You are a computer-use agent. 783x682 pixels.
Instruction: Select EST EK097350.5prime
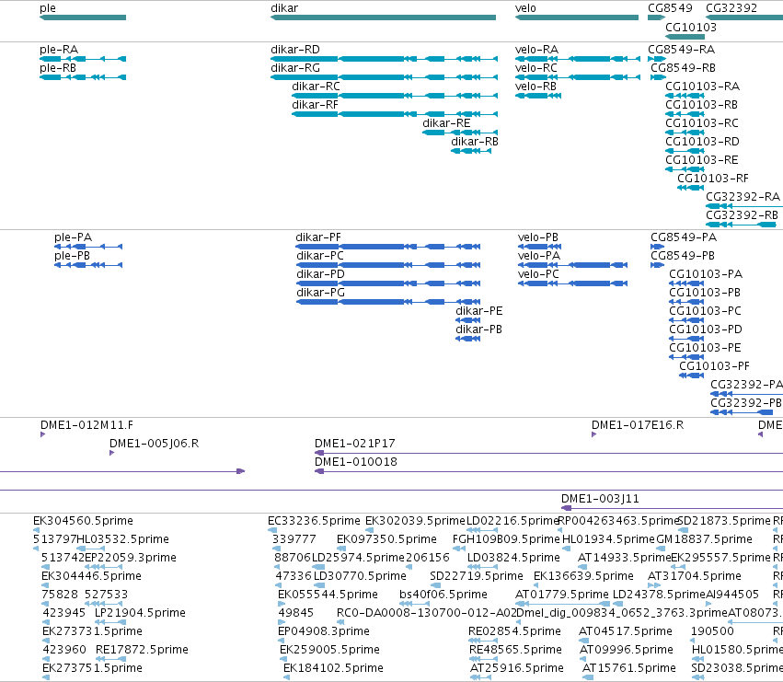click(386, 539)
